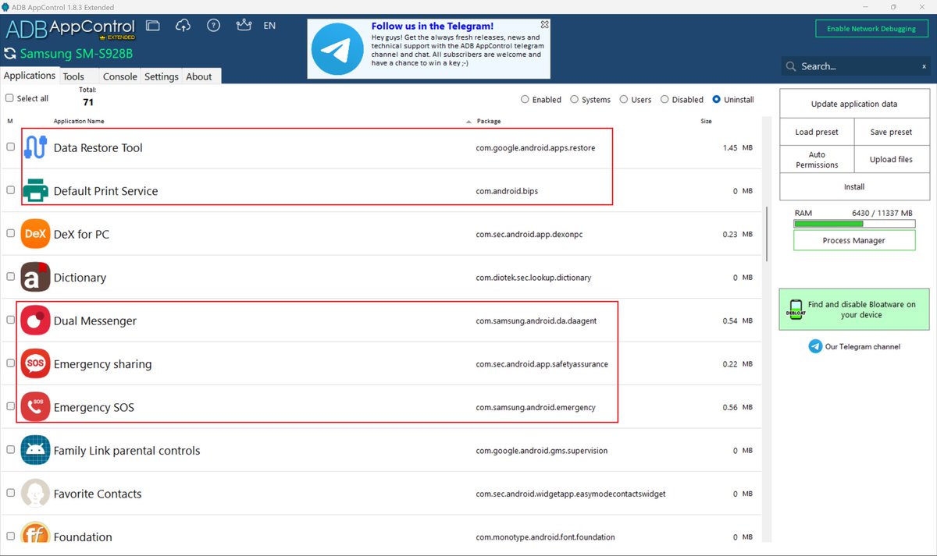
Task: Click the Emergency SOS phone icon
Action: [35, 407]
